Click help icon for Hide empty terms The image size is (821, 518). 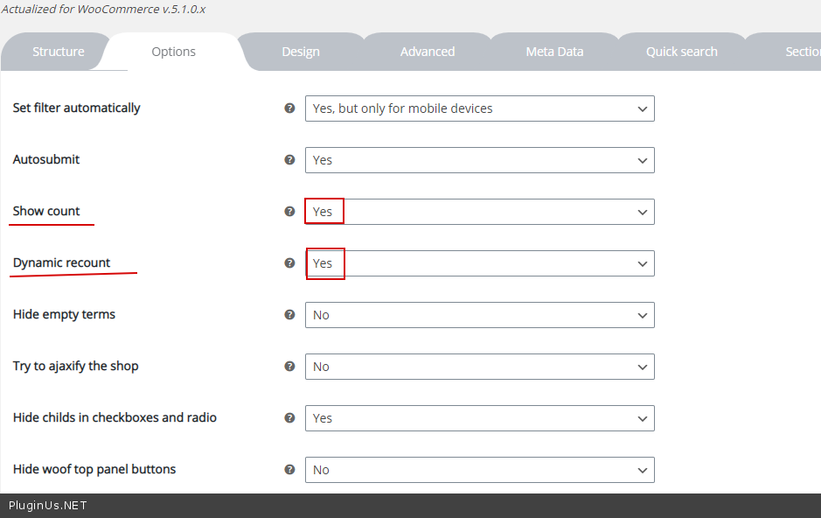(289, 315)
